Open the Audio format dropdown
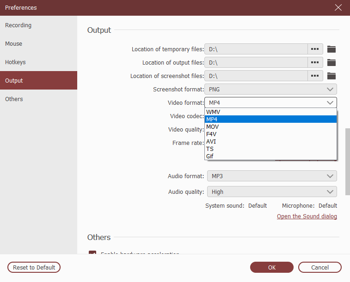Screen dimensions: 350x282 pyautogui.click(x=272, y=176)
